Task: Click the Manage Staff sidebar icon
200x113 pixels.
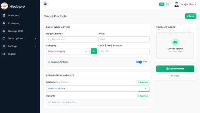Action: pos(4,31)
